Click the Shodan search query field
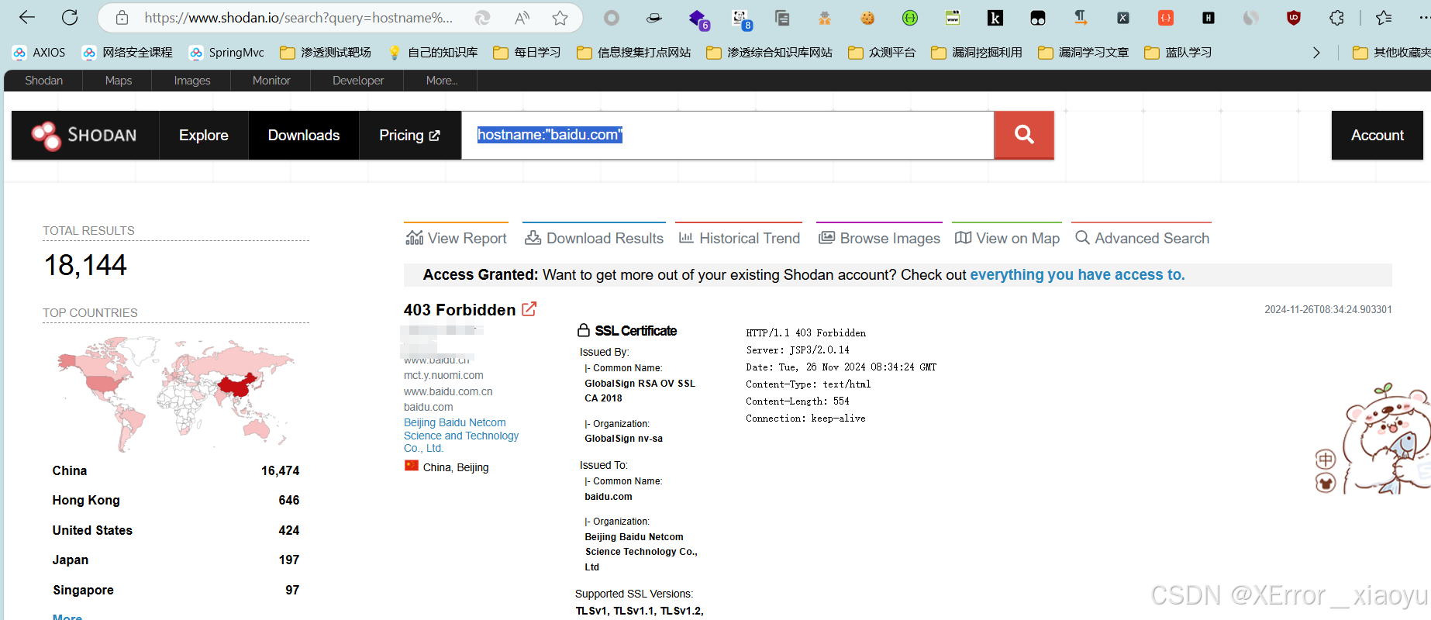Viewport: 1431px width, 620px height. pos(728,135)
